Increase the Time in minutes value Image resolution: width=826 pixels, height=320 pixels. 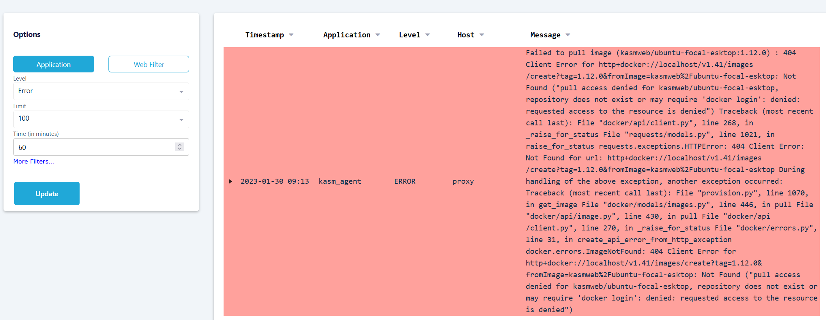click(179, 145)
